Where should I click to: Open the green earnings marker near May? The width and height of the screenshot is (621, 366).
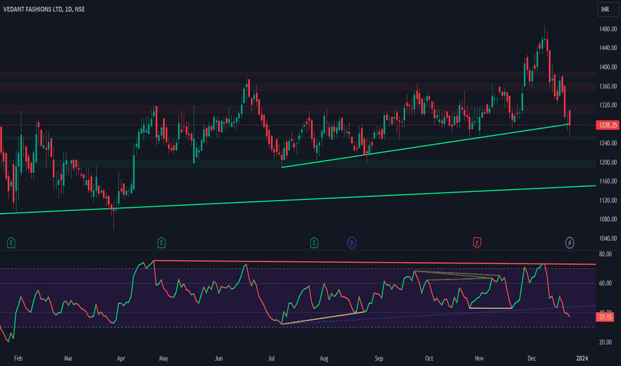pos(161,242)
